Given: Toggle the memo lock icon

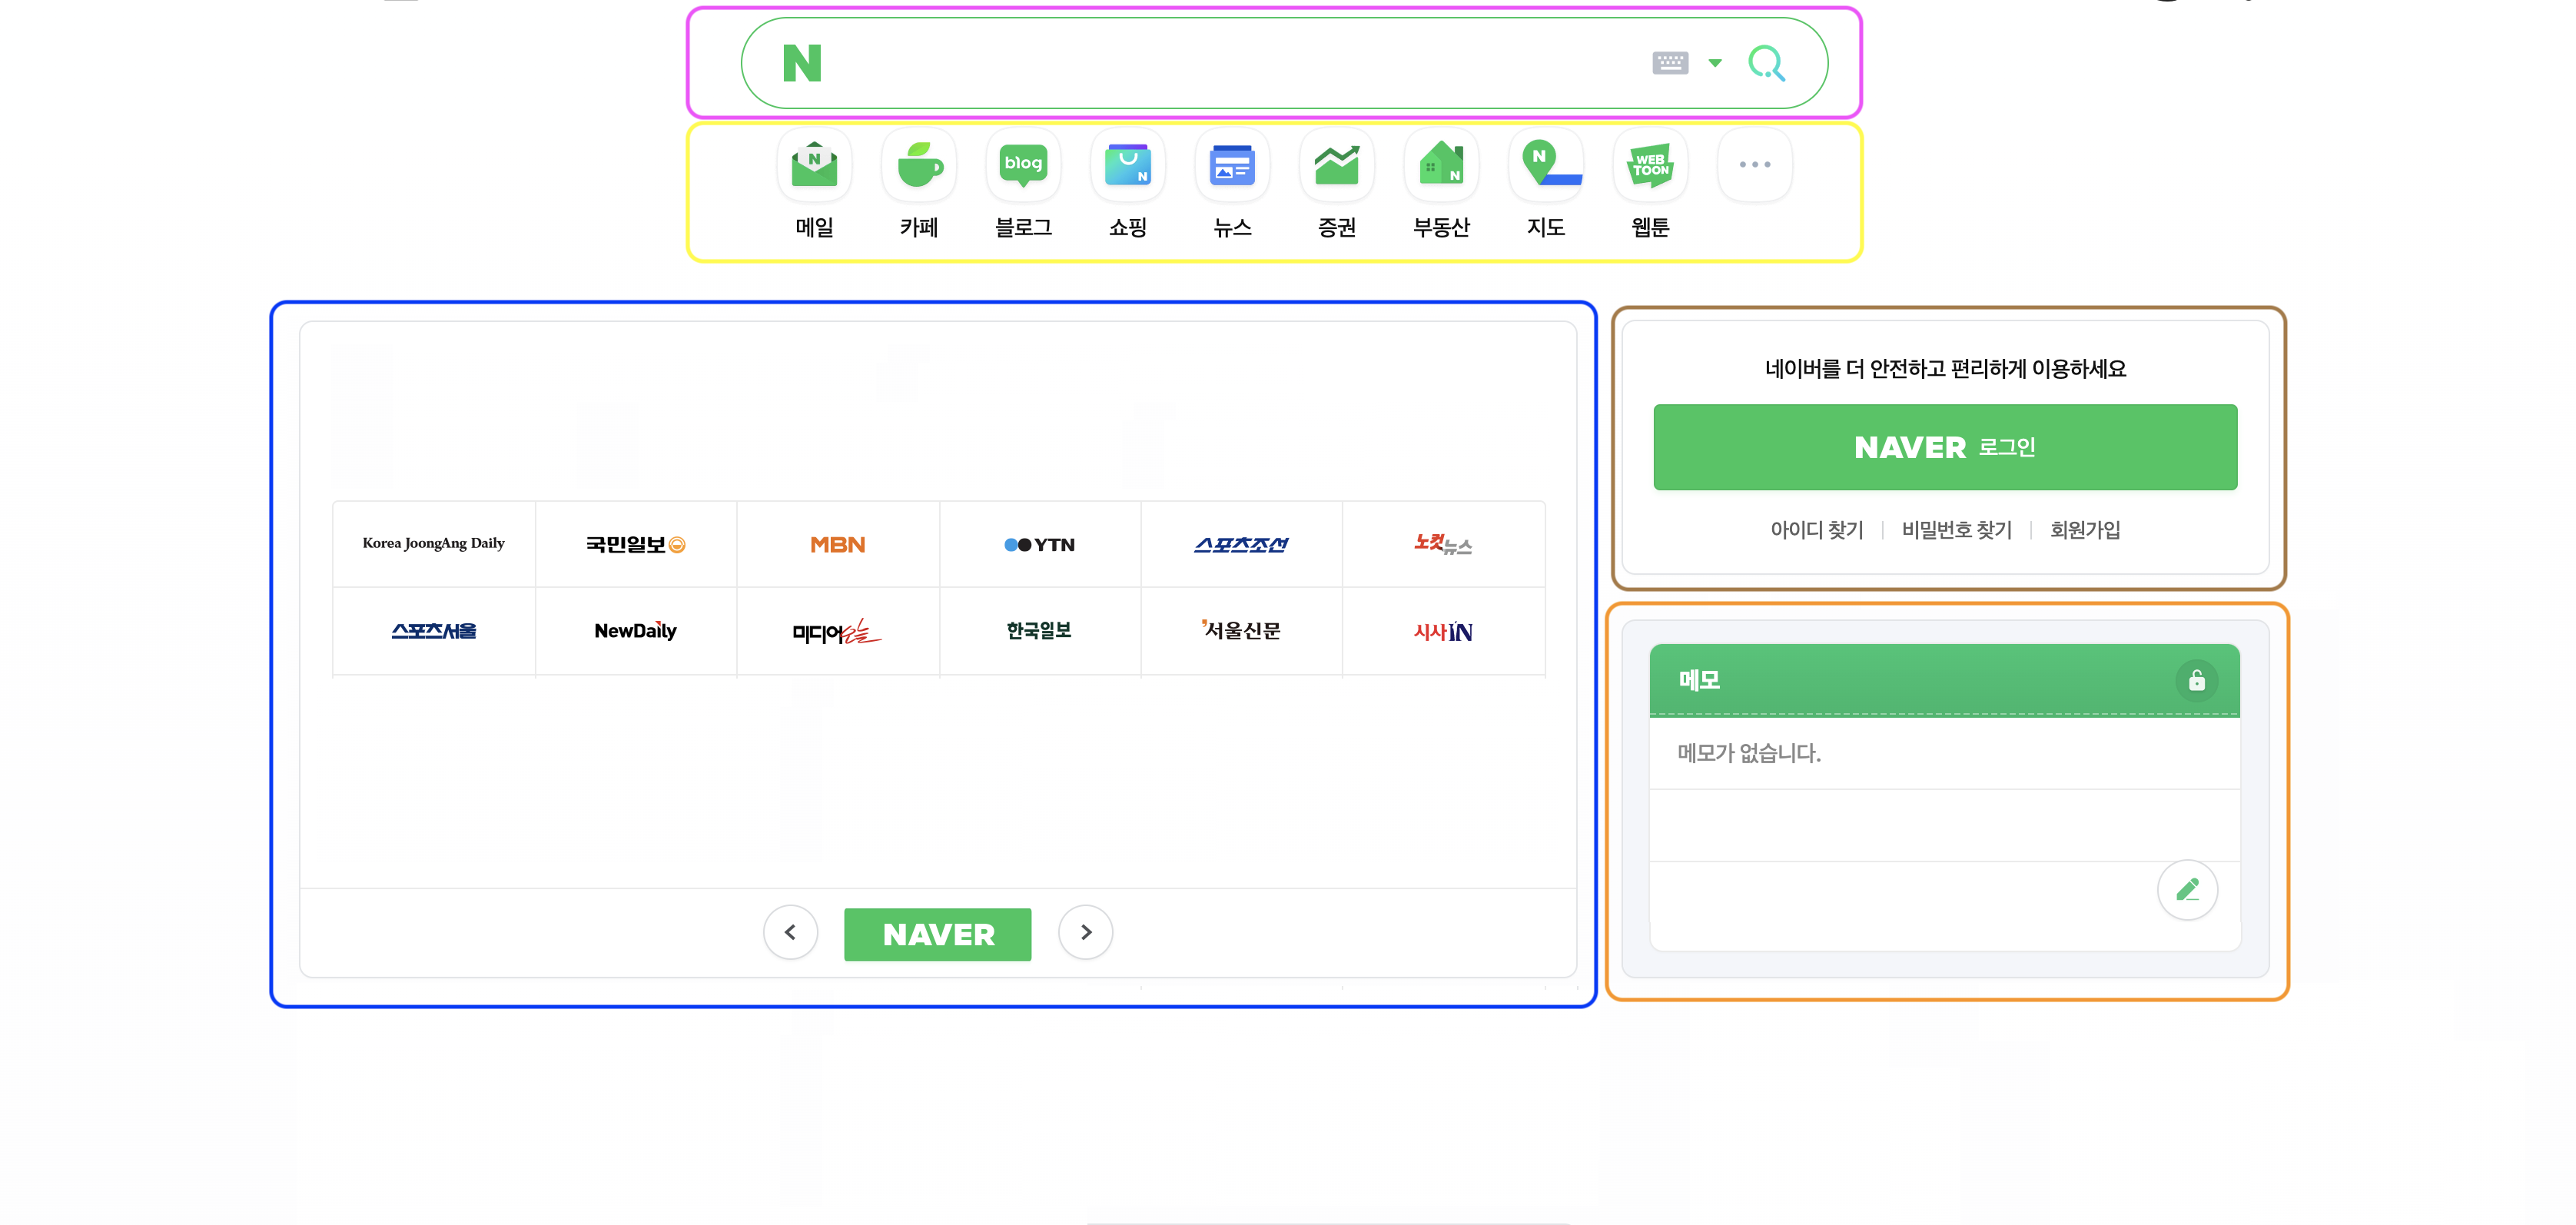Looking at the screenshot, I should pos(2196,681).
